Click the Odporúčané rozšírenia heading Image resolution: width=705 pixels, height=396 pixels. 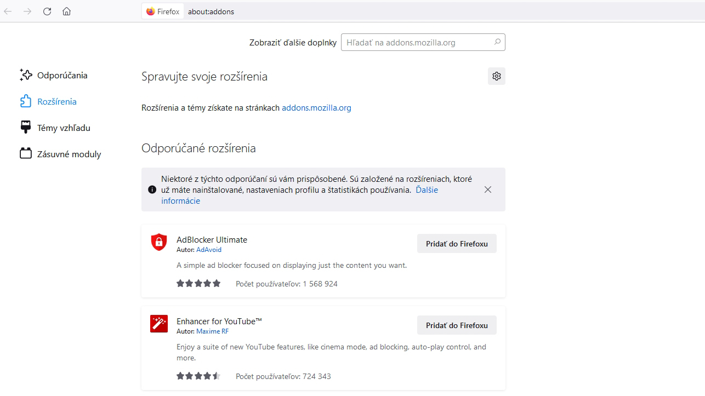click(x=198, y=148)
